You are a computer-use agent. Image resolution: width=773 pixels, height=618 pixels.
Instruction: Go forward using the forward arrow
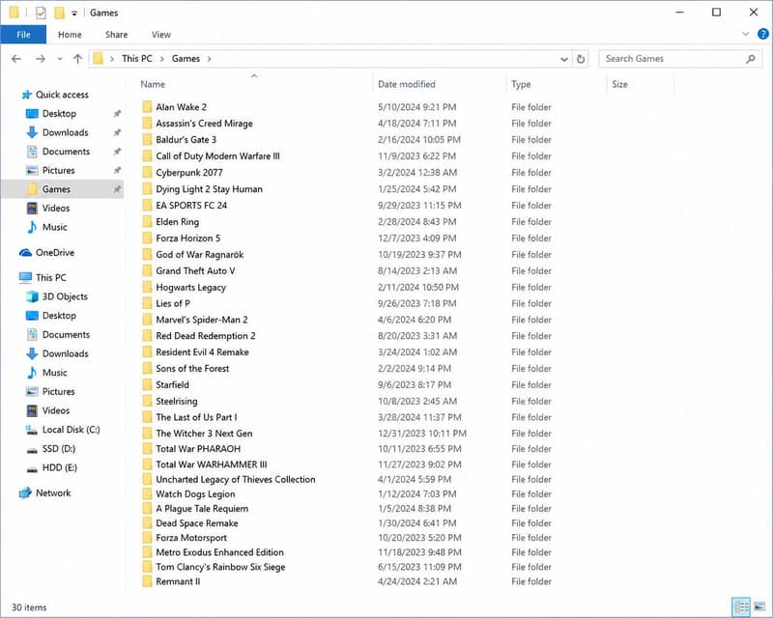41,59
